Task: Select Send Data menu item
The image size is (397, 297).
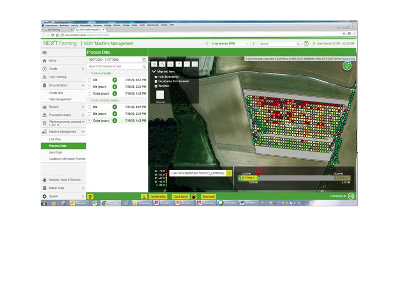Action: pos(56,152)
